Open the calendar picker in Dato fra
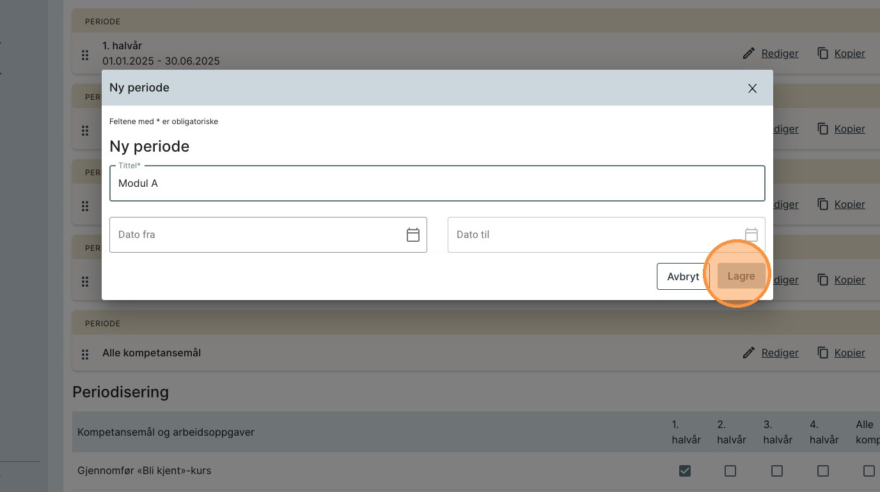Viewport: 880px width, 492px height. (413, 235)
